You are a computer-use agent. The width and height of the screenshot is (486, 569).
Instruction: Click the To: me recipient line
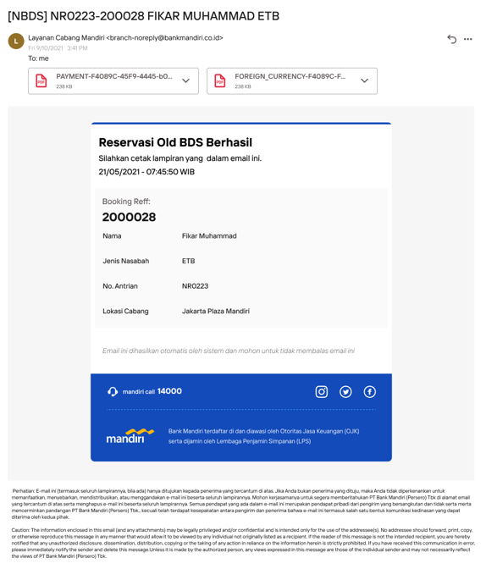tap(38, 58)
